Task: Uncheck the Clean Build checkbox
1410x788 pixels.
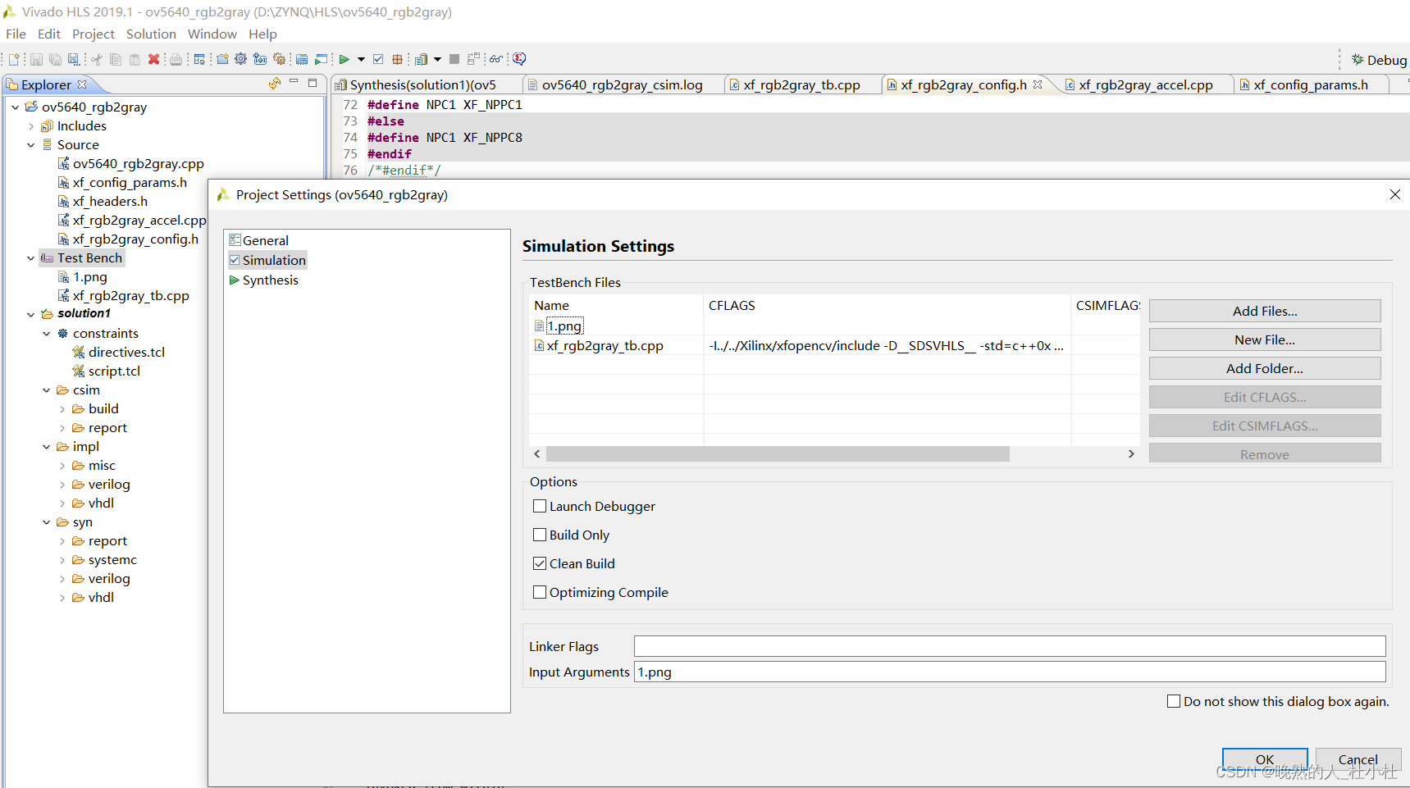Action: click(540, 563)
